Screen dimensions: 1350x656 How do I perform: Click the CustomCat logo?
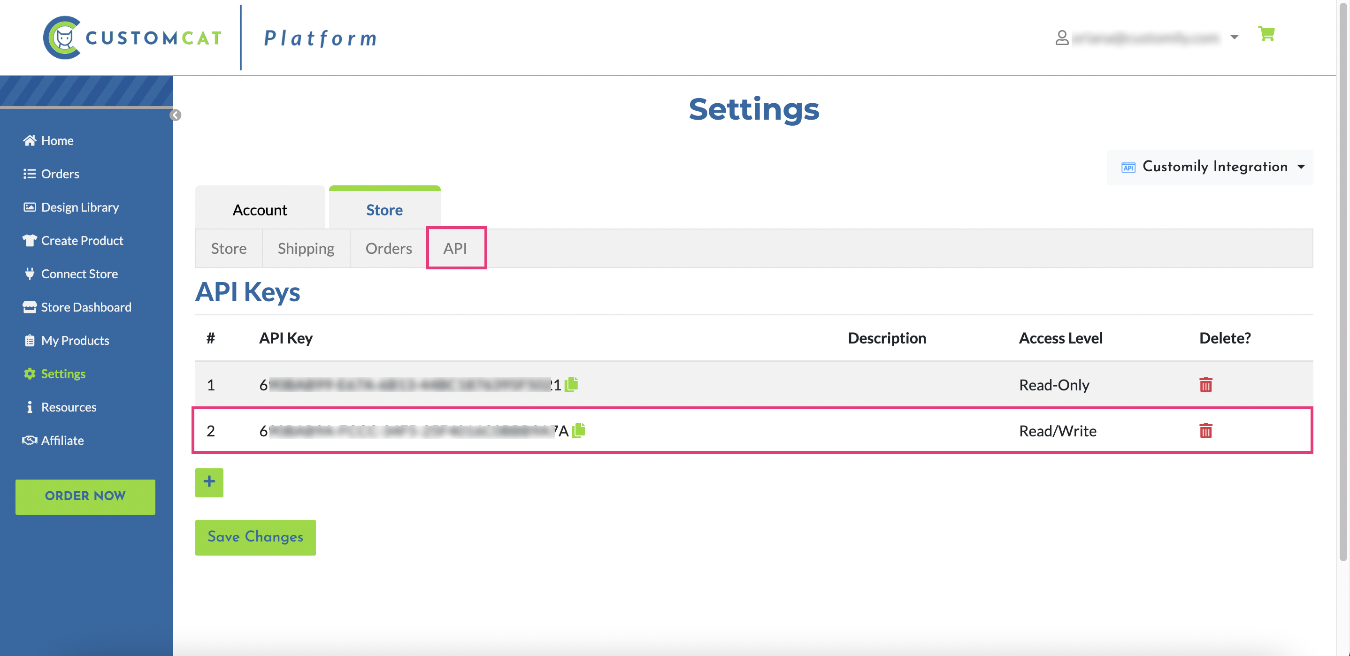pyautogui.click(x=132, y=38)
